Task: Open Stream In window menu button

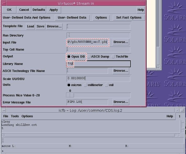Action: [x=4, y=3]
